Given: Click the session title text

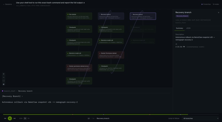Looking at the screenshot, I should pyautogui.click(x=50, y=3).
